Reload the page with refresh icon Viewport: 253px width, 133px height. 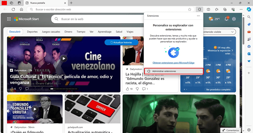pyautogui.click(x=13, y=10)
